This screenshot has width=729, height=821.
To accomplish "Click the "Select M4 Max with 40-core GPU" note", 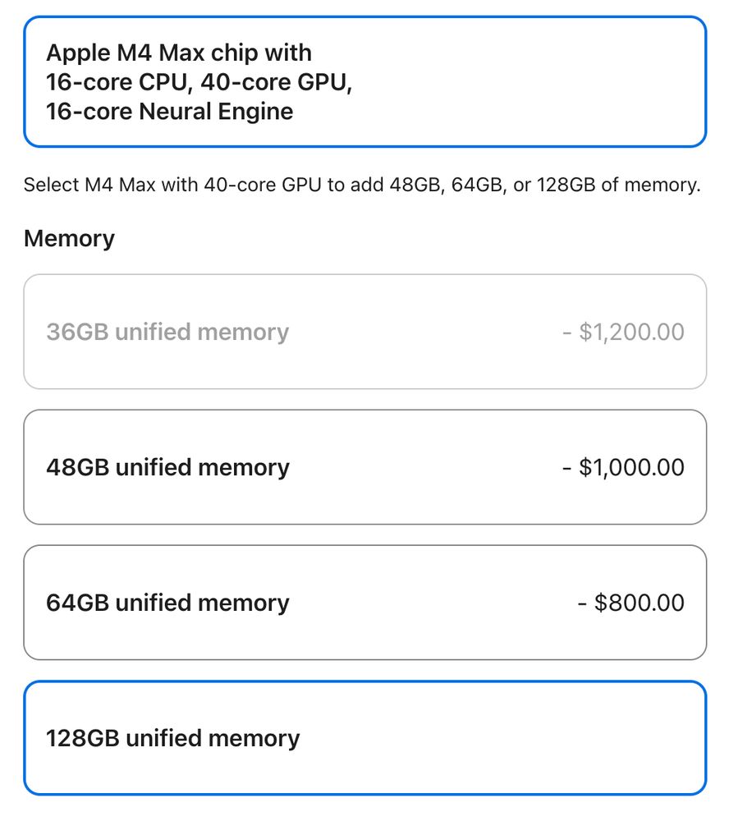I will pyautogui.click(x=172, y=185).
